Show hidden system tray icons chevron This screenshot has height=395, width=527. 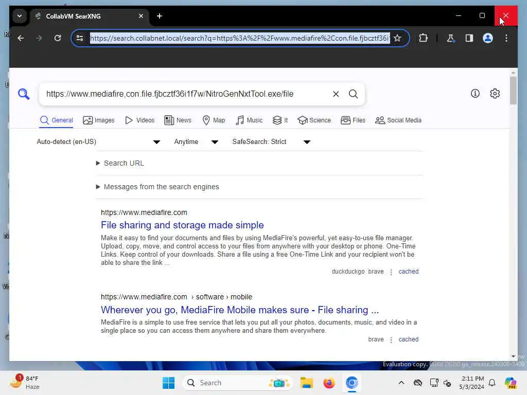click(401, 383)
